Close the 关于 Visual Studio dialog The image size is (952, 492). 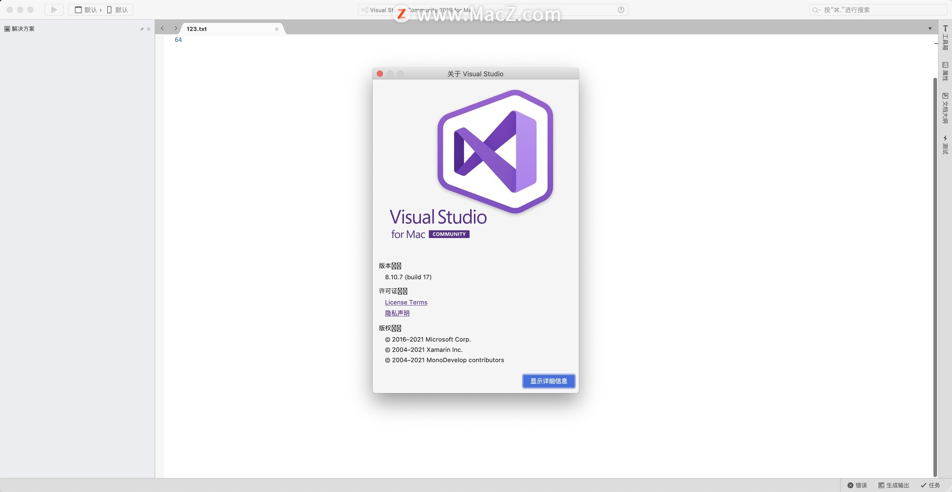[380, 74]
